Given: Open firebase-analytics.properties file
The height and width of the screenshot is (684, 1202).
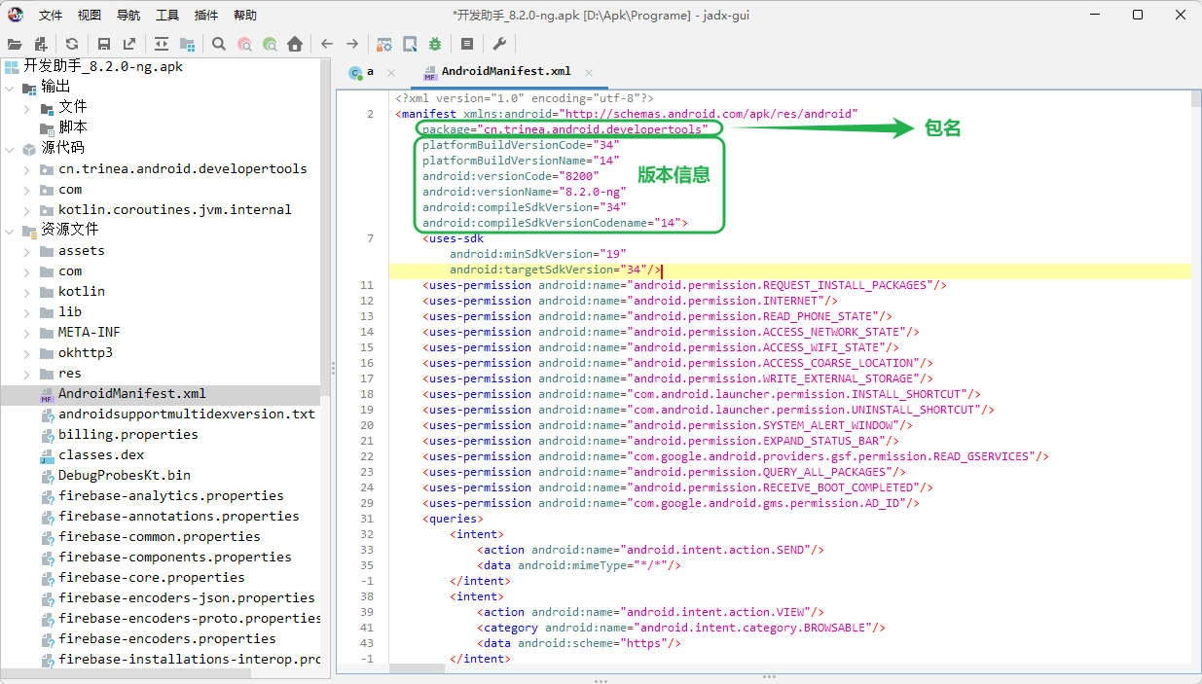Looking at the screenshot, I should [170, 495].
